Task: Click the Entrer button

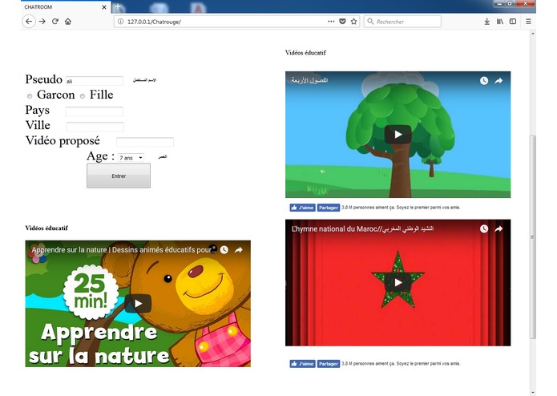Action: [119, 176]
